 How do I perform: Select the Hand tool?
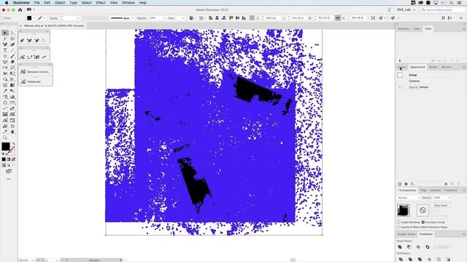[12, 132]
